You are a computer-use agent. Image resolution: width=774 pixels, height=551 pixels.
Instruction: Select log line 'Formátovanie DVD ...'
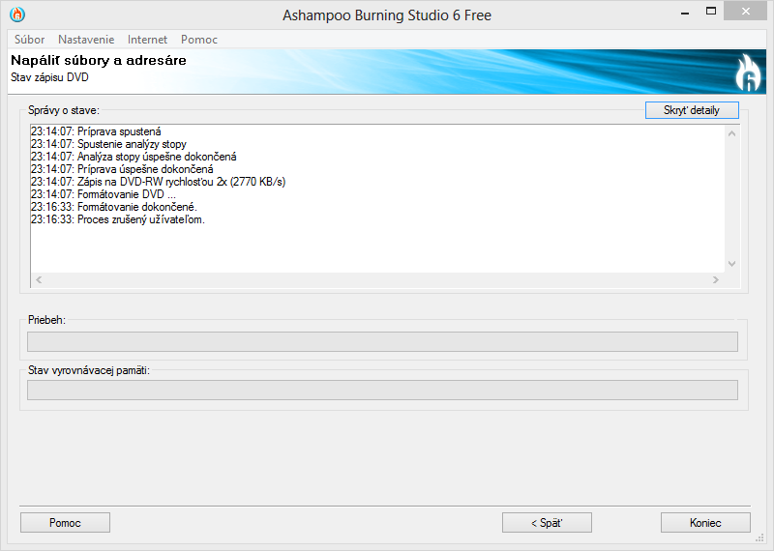pos(104,194)
